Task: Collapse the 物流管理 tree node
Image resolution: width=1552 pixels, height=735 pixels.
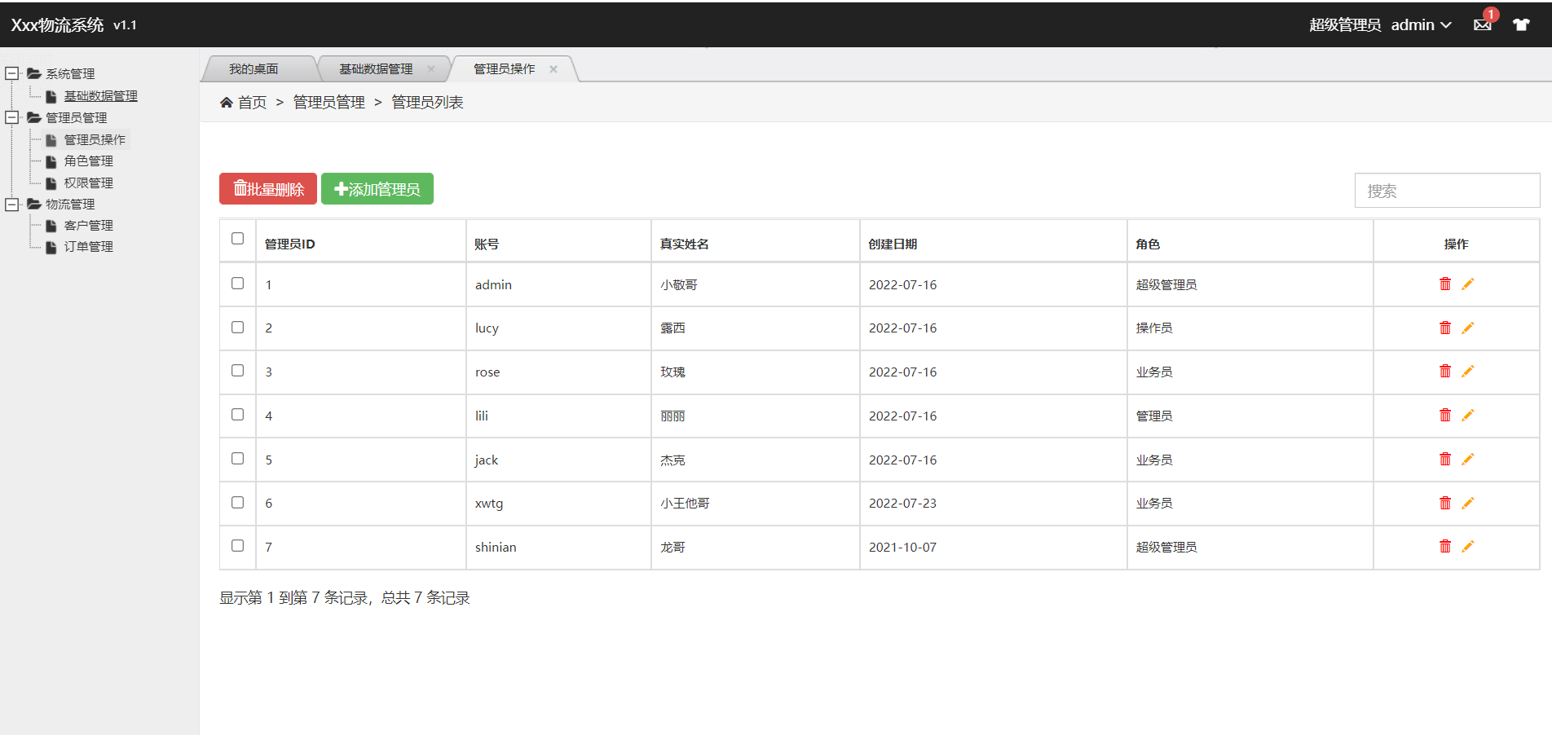Action: (x=11, y=204)
